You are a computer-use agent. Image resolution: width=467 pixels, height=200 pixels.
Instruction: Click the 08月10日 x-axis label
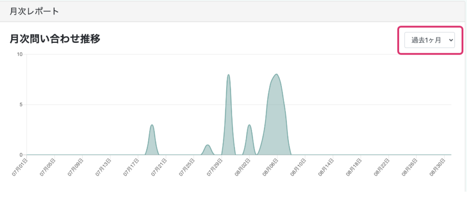coord(298,167)
